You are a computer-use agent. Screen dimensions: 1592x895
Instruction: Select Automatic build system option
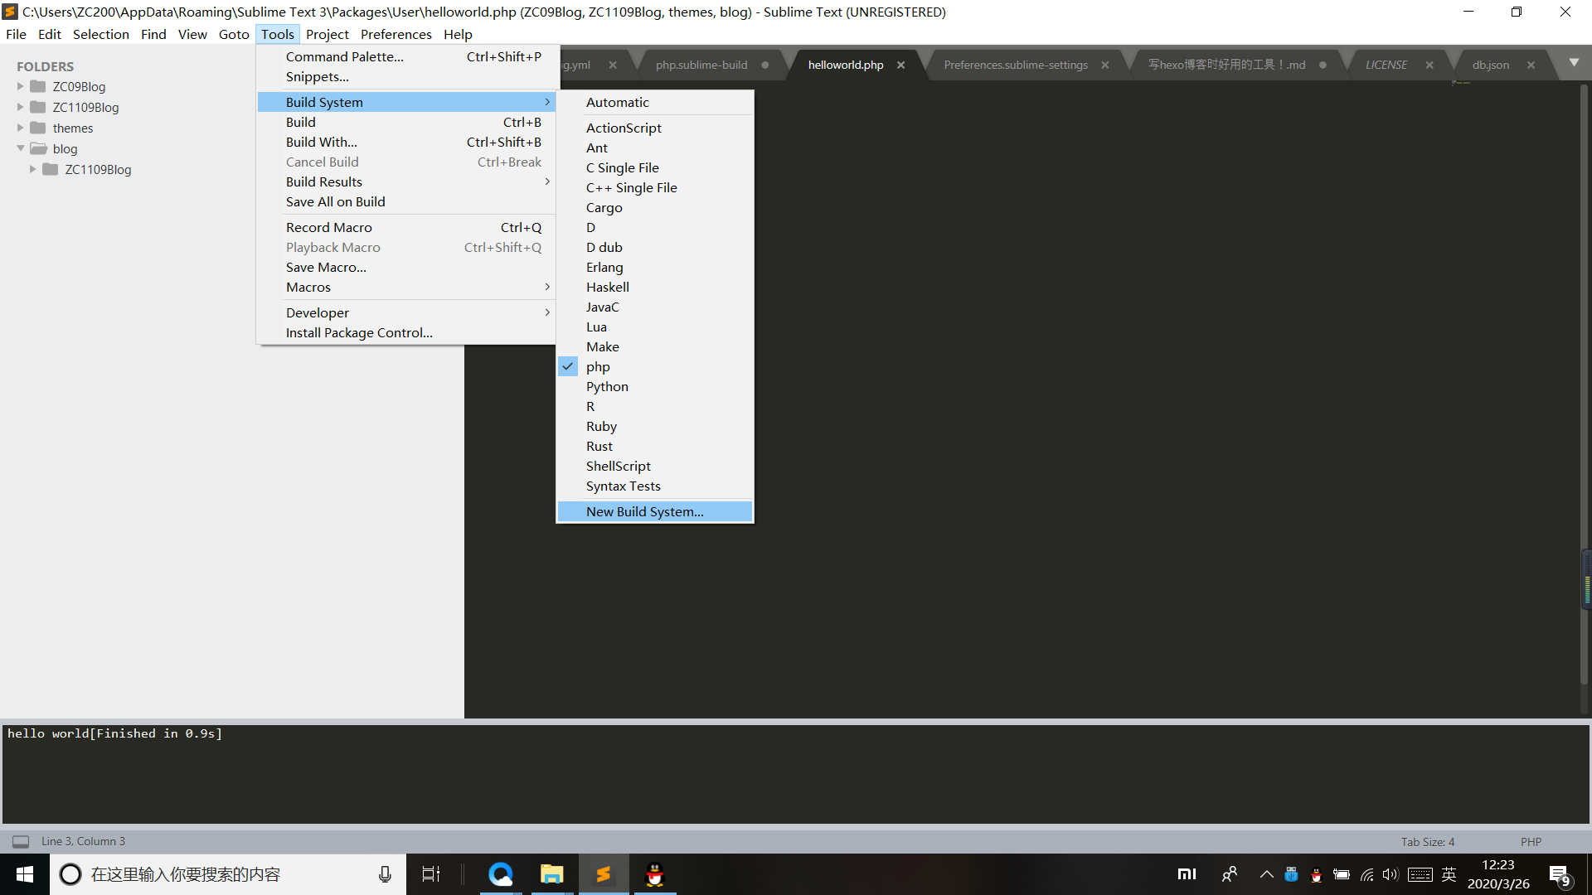[617, 102]
